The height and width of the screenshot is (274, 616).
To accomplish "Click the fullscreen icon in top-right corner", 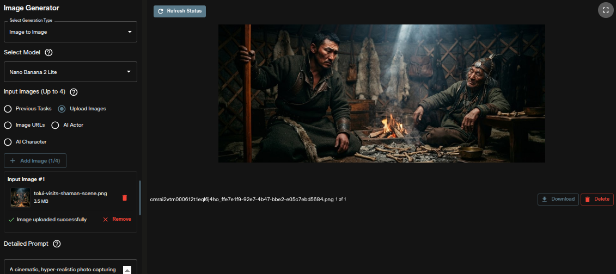I will pos(606,10).
